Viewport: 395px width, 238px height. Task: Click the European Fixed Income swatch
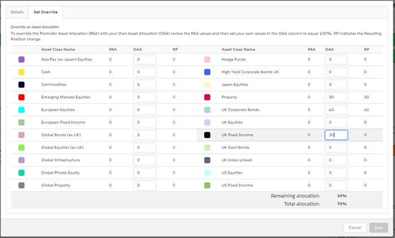pos(22,122)
